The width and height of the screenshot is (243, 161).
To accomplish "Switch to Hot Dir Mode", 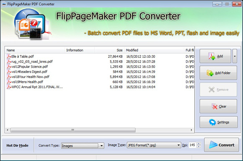I will click(17, 145).
